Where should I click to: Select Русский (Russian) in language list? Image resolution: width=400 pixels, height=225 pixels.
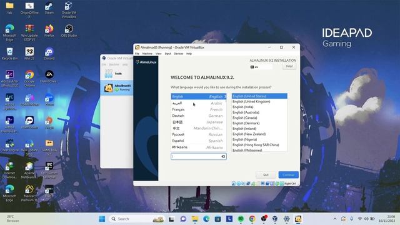pos(199,134)
